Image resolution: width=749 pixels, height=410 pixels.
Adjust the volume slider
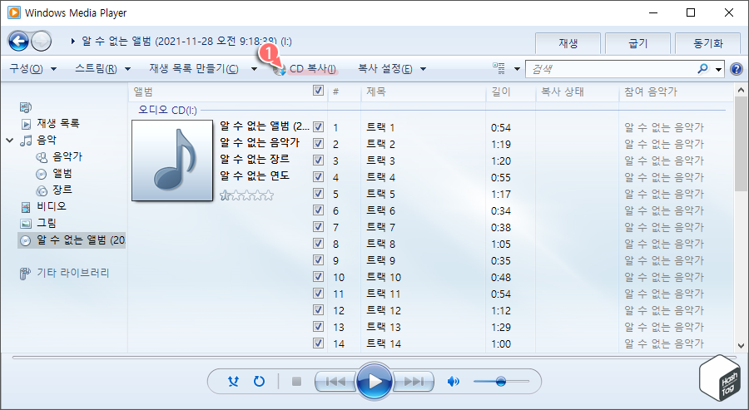coord(501,382)
